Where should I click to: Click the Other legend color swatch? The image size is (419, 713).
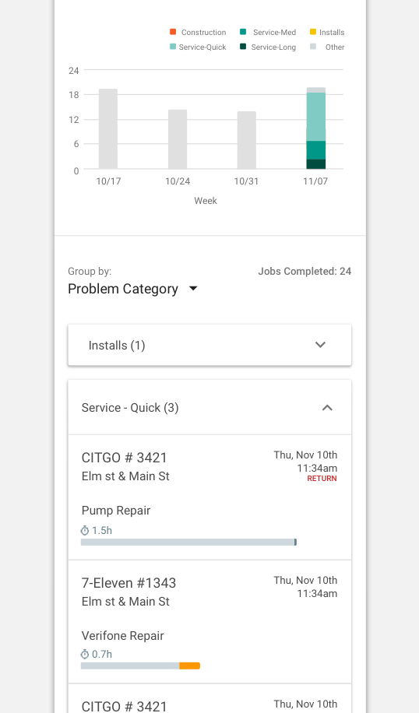(x=313, y=47)
